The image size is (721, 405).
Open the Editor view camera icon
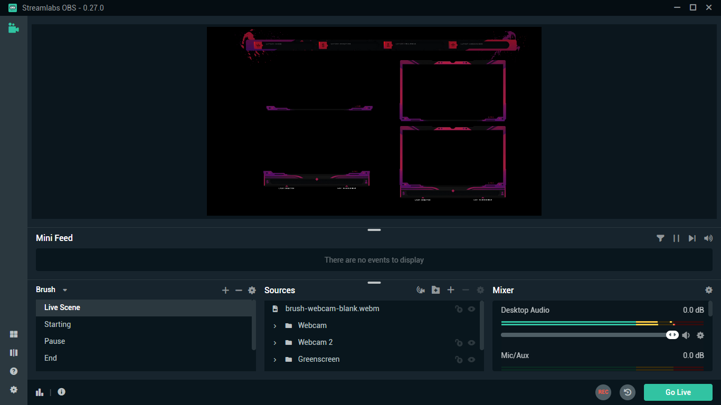coord(14,28)
